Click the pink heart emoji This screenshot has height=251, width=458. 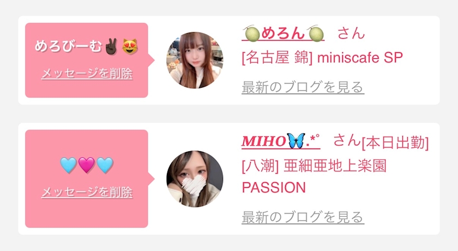87,165
